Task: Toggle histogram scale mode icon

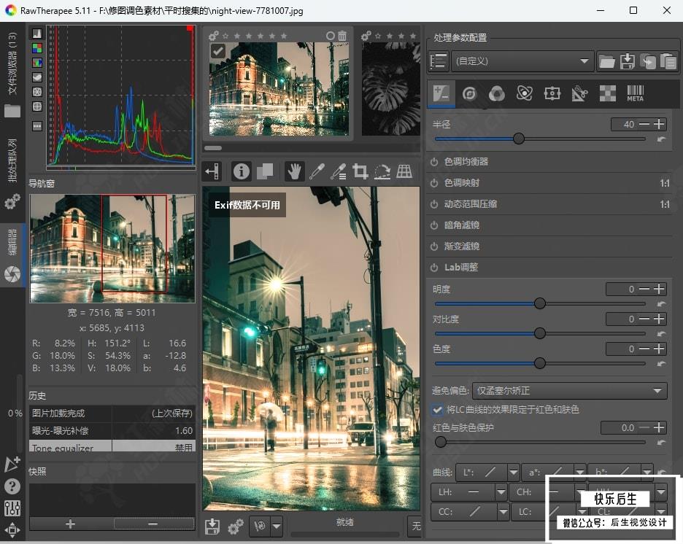Action: tap(37, 33)
